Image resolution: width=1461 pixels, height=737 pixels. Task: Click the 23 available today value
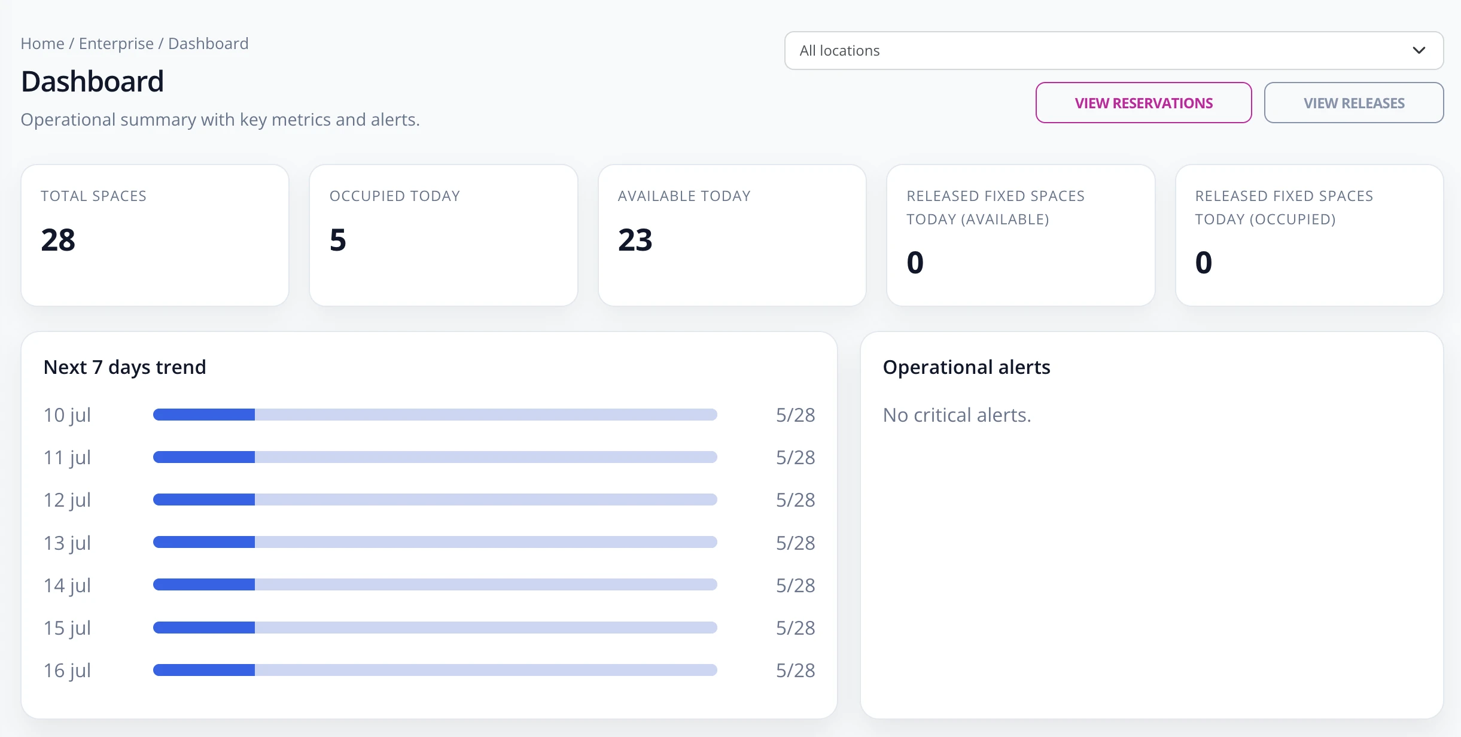[635, 240]
